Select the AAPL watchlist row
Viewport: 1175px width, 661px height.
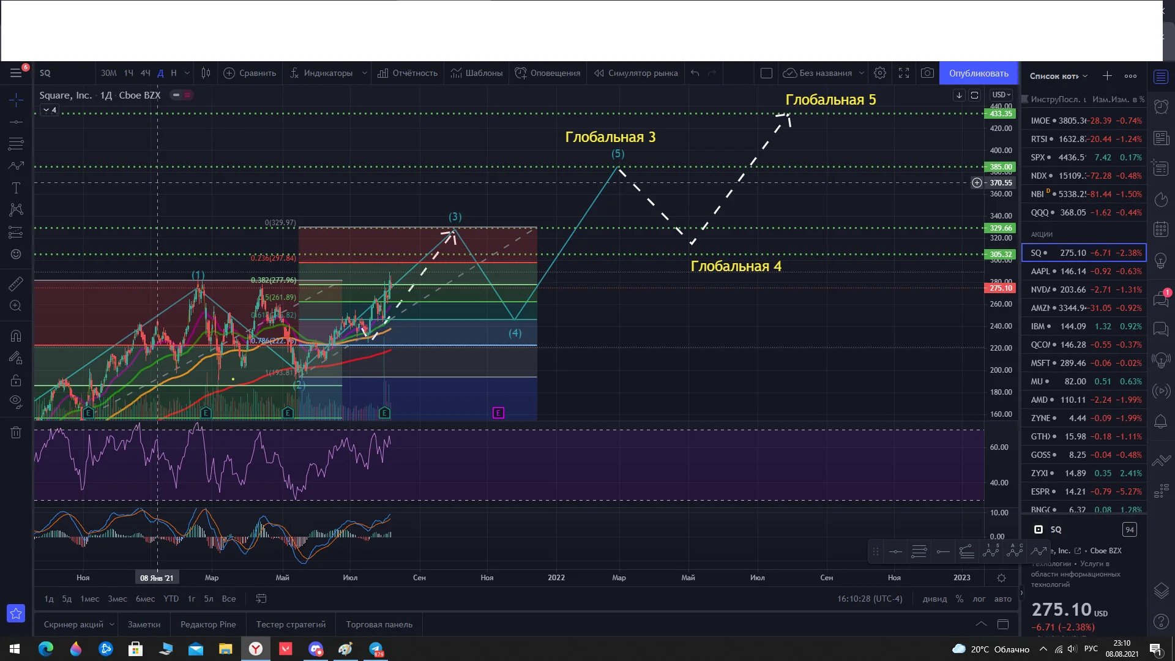click(x=1084, y=271)
